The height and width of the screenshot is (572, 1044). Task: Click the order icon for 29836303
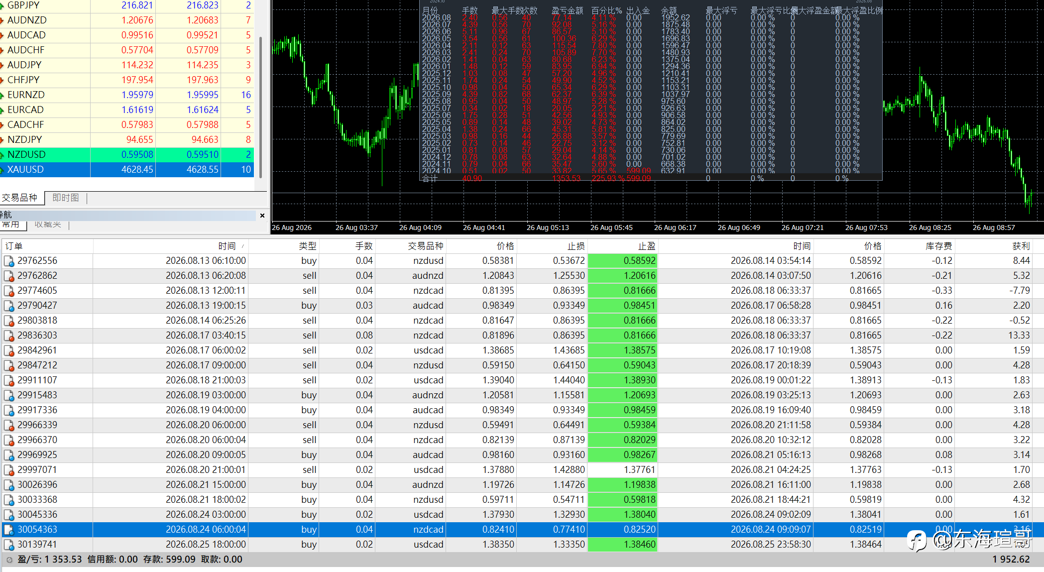click(x=9, y=336)
